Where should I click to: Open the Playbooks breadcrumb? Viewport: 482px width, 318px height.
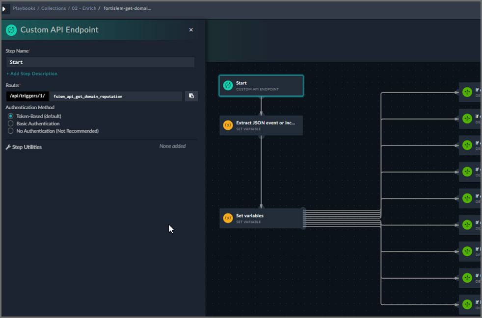pyautogui.click(x=24, y=8)
